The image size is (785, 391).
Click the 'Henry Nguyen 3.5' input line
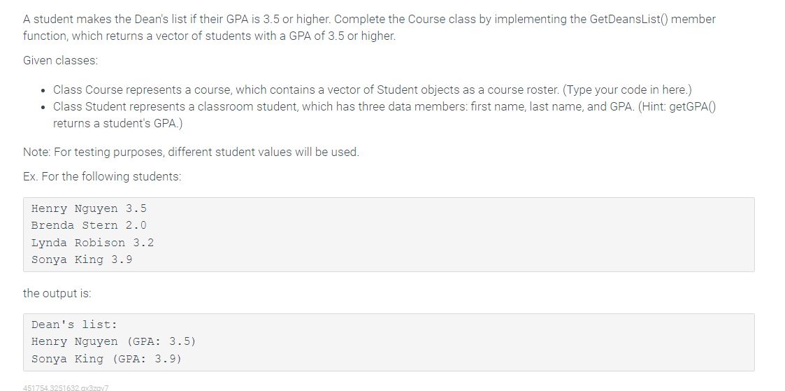(89, 208)
